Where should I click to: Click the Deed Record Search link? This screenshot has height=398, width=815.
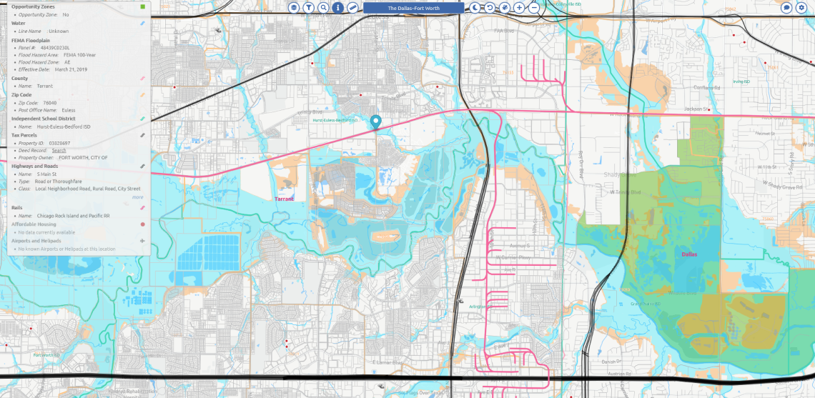pos(59,150)
